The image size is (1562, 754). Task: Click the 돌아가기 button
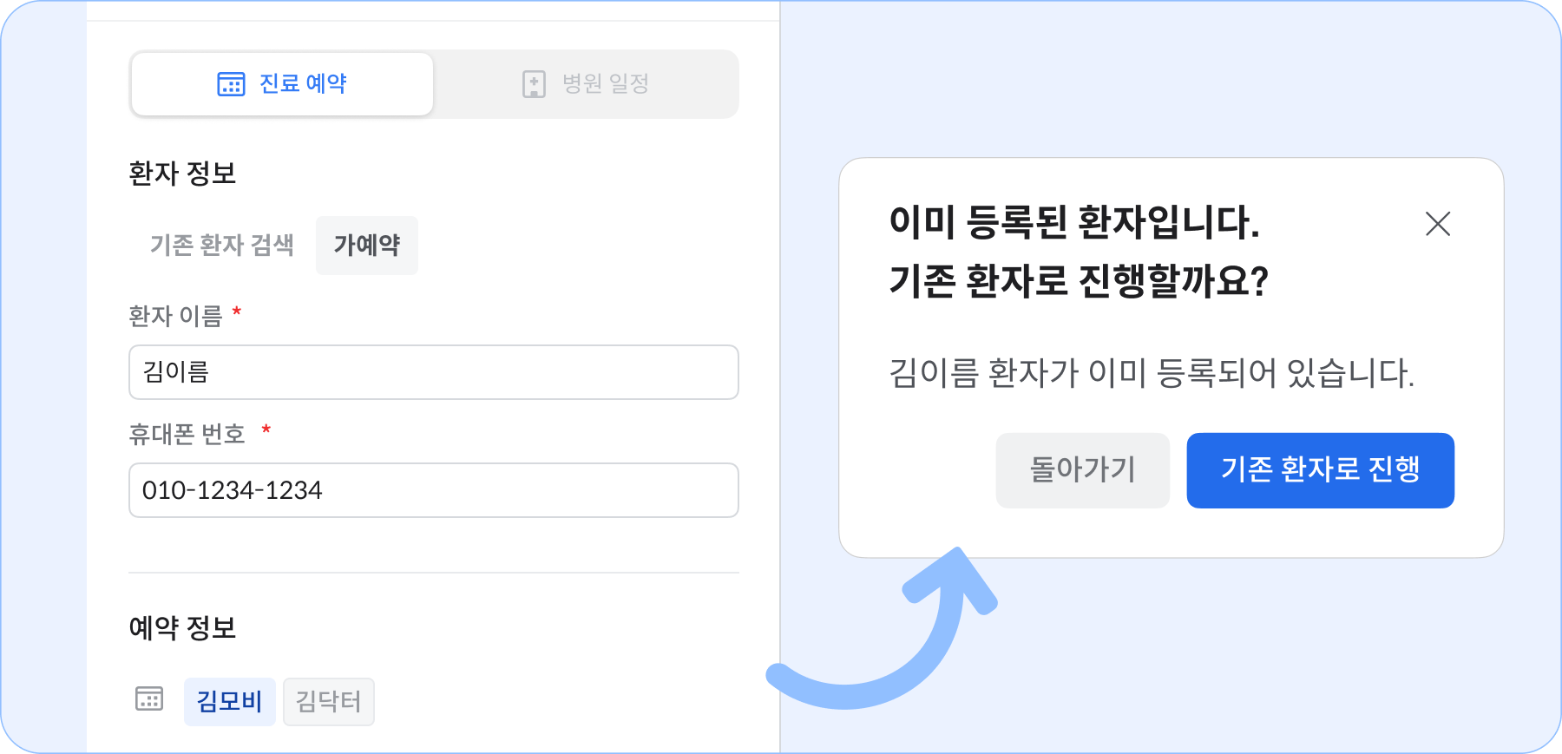(x=1083, y=470)
